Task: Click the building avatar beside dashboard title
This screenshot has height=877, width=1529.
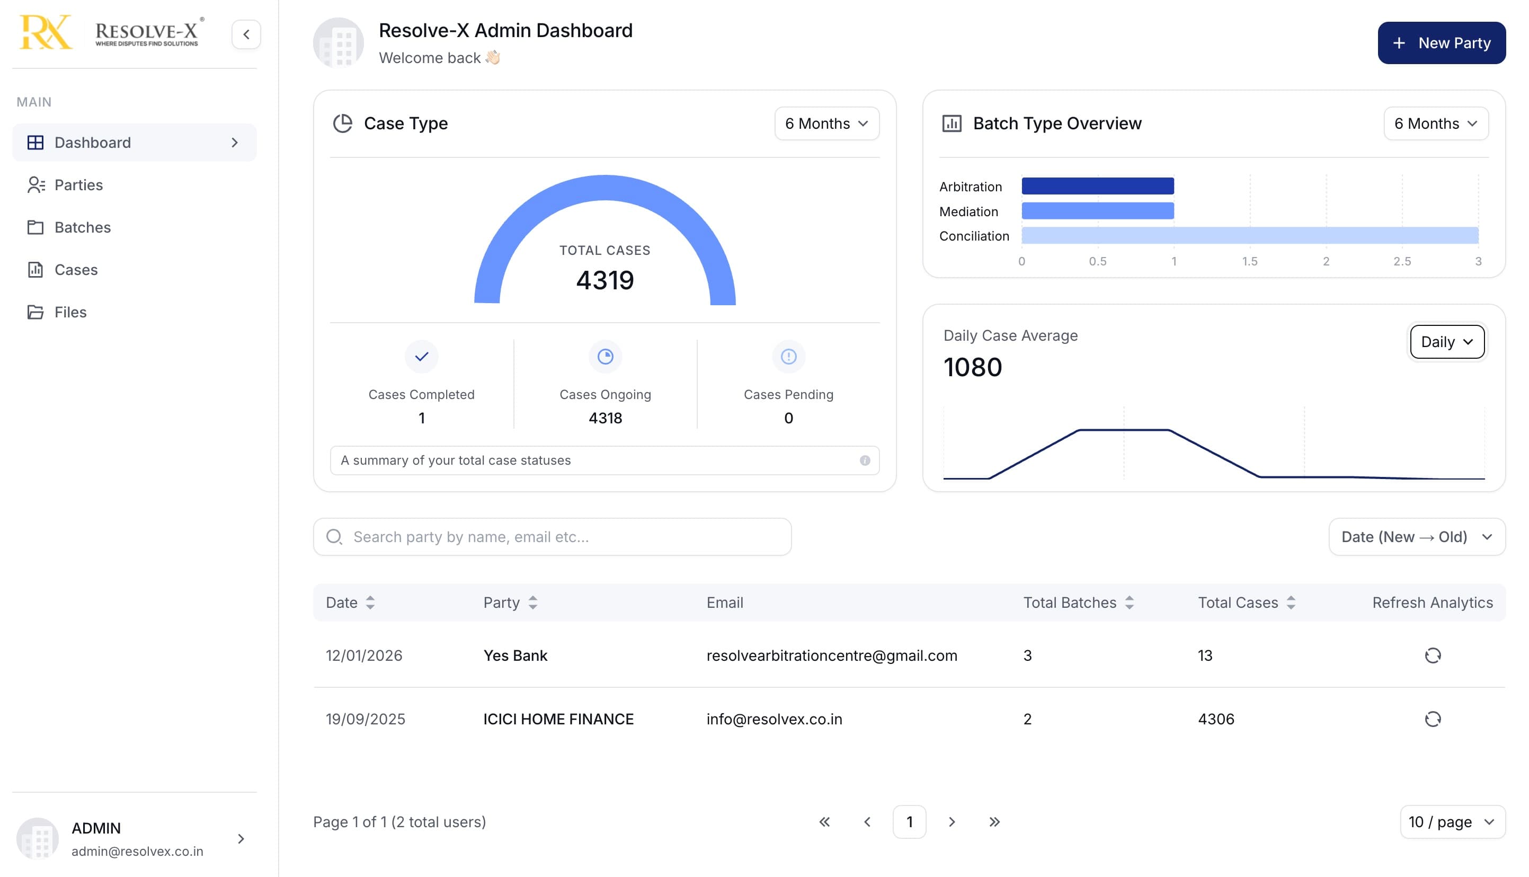Action: tap(339, 43)
